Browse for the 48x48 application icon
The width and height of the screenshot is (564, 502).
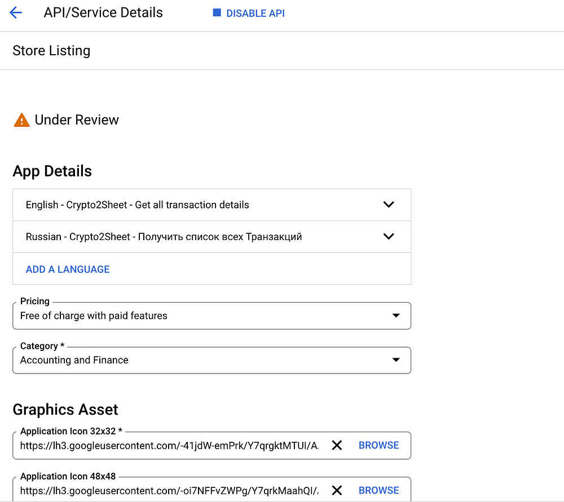coord(378,490)
